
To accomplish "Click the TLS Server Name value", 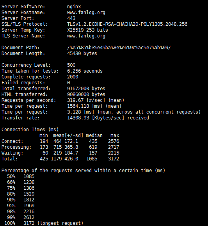I will coord(86,36).
